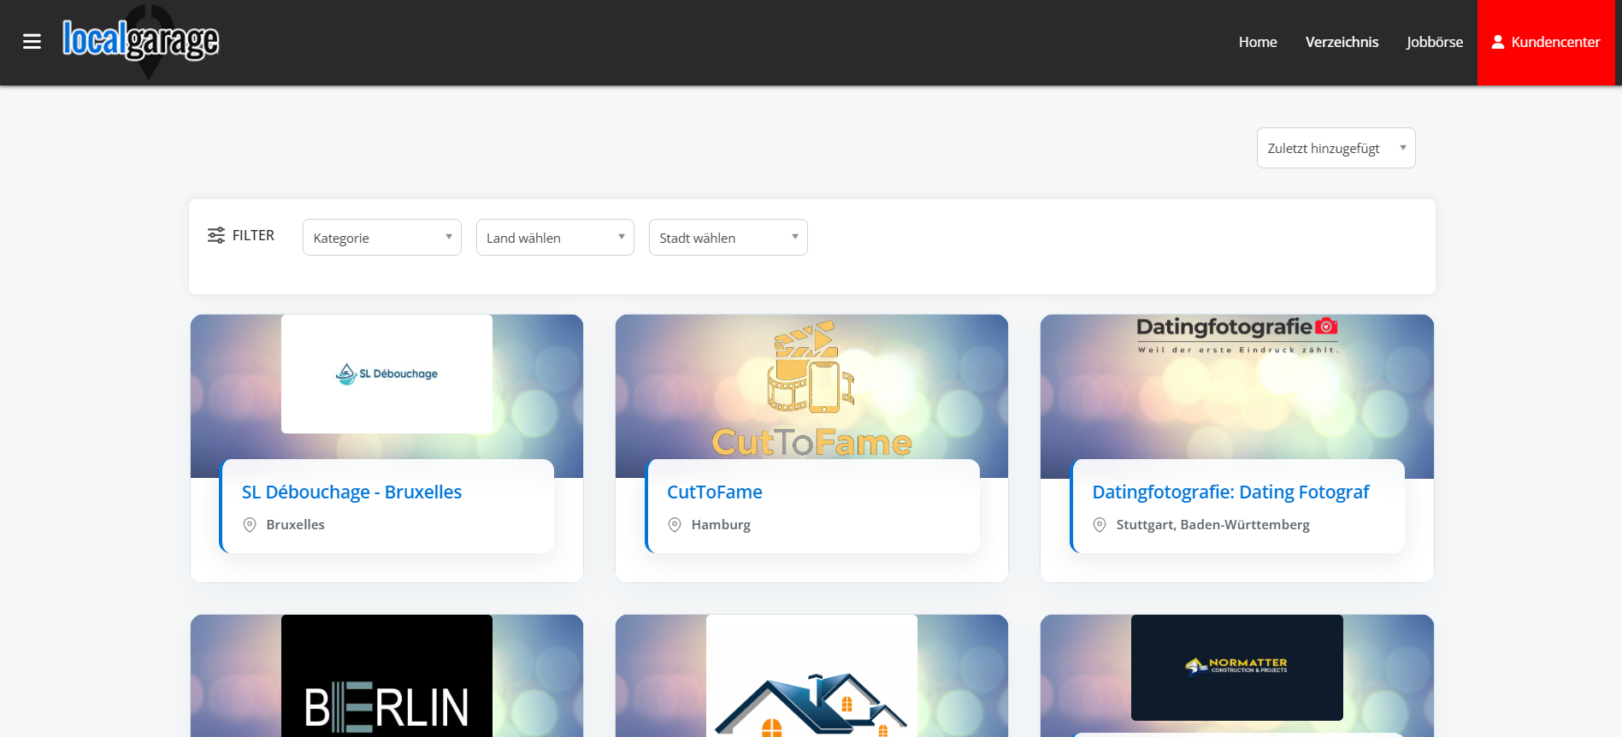Screen dimensions: 1622x737
Task: Go to Home in navigation
Action: (1257, 42)
